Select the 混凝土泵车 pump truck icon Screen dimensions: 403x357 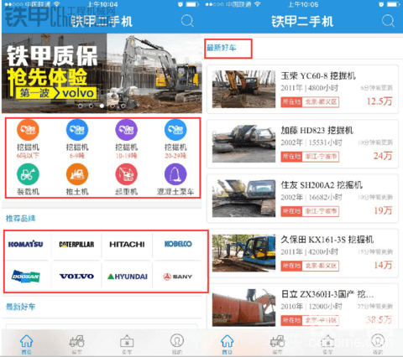(175, 174)
